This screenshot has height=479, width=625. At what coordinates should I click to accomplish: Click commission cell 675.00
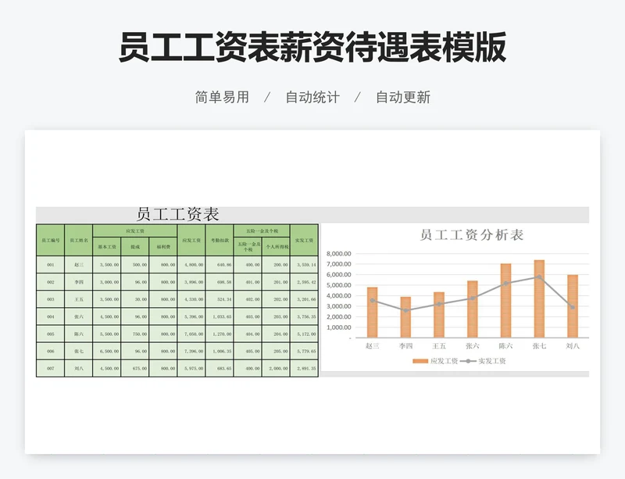(x=135, y=368)
